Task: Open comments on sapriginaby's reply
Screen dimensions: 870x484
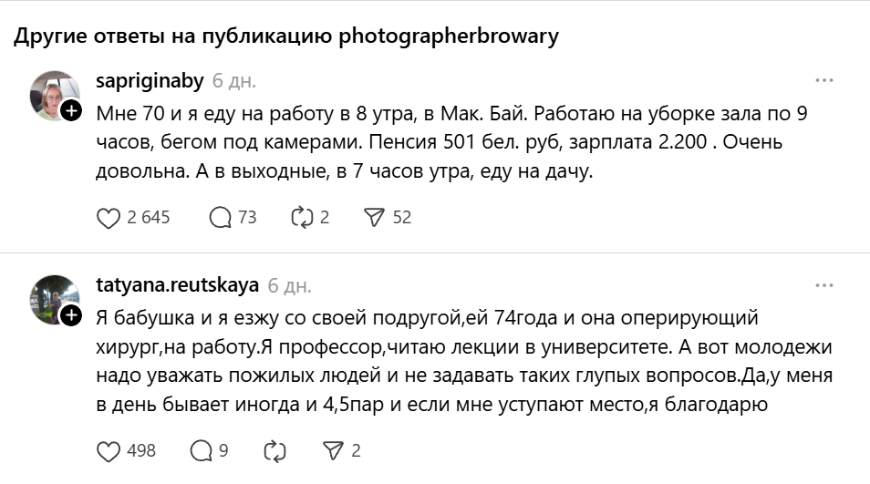Action: pyautogui.click(x=220, y=217)
